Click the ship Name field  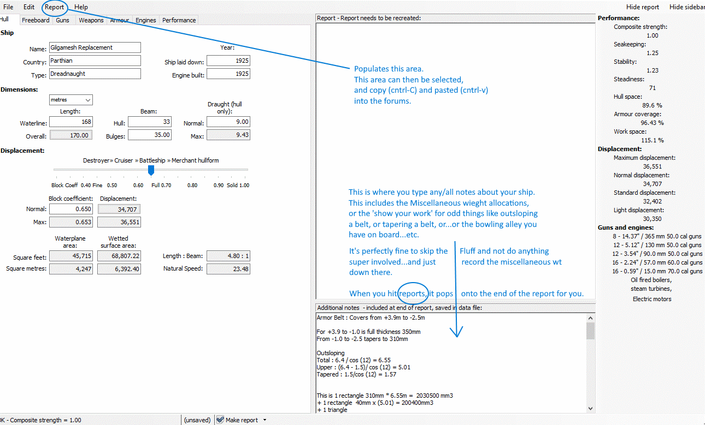tap(95, 47)
